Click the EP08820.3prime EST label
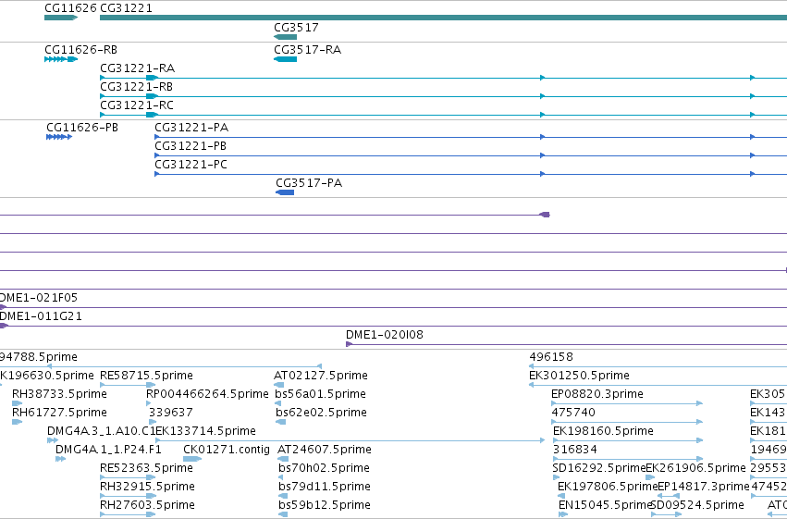 click(597, 394)
